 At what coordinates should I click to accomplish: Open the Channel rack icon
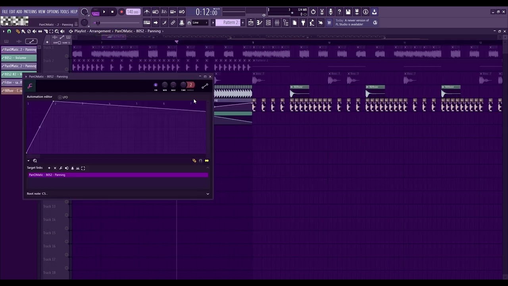click(268, 23)
